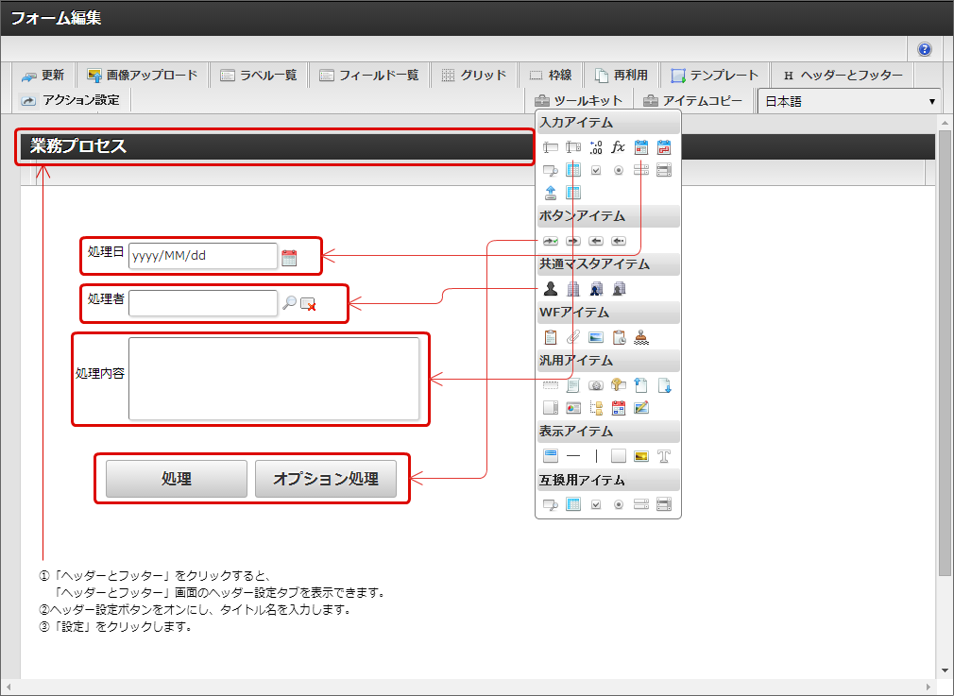This screenshot has width=954, height=696.
Task: Clear 処理者 with the red-x icon
Action: (x=308, y=304)
